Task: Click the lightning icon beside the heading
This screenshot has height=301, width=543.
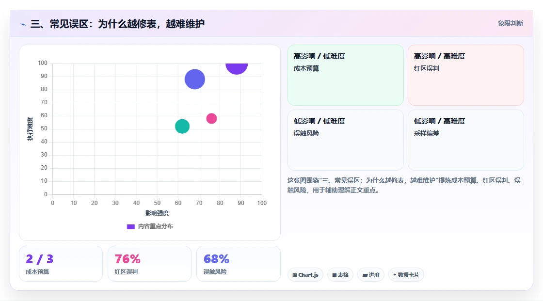Action: [x=23, y=24]
